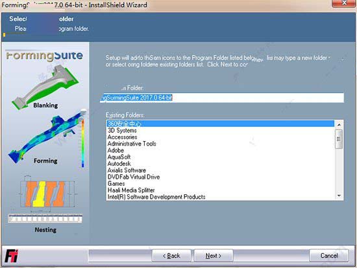
Task: Choose Administrative Tools folder
Action: click(220, 144)
